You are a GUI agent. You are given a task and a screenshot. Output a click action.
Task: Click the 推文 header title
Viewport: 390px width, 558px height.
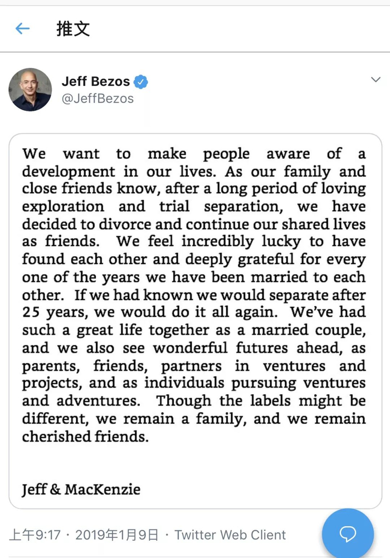[73, 28]
